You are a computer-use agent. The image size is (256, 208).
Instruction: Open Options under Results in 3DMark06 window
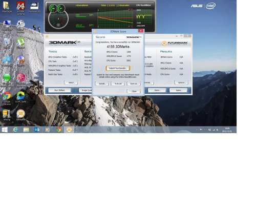[x=181, y=83]
